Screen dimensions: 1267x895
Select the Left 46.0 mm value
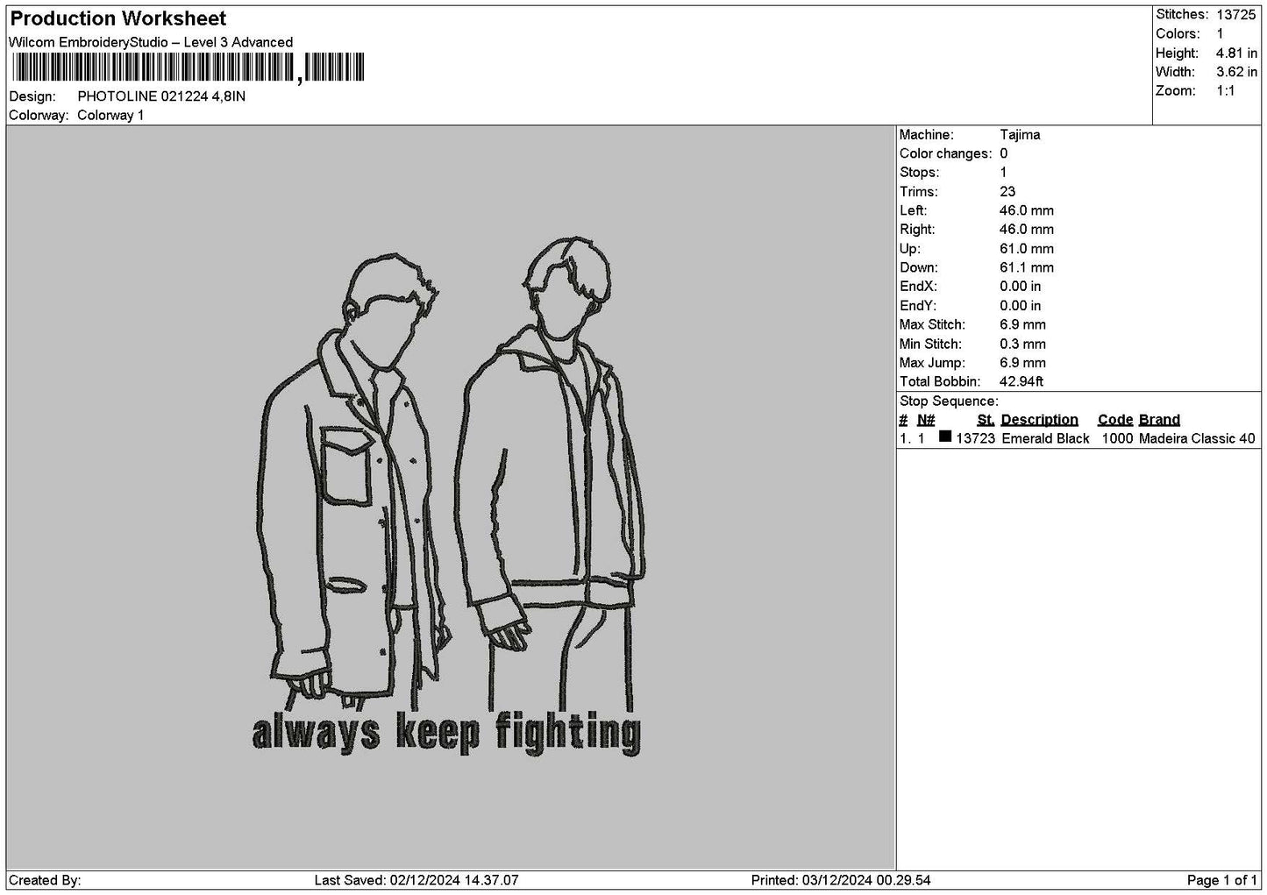coord(1027,211)
